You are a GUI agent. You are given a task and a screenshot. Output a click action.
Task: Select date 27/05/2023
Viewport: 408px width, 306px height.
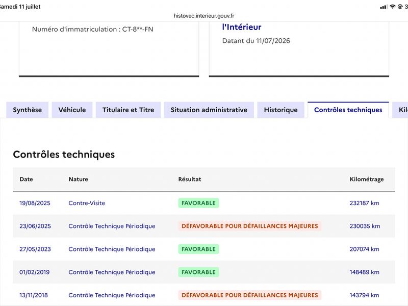[35, 249]
